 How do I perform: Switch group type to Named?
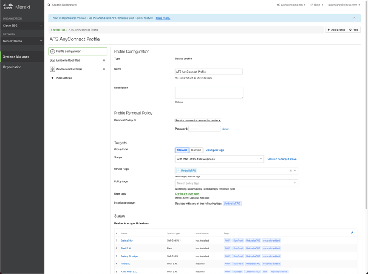[196, 150]
